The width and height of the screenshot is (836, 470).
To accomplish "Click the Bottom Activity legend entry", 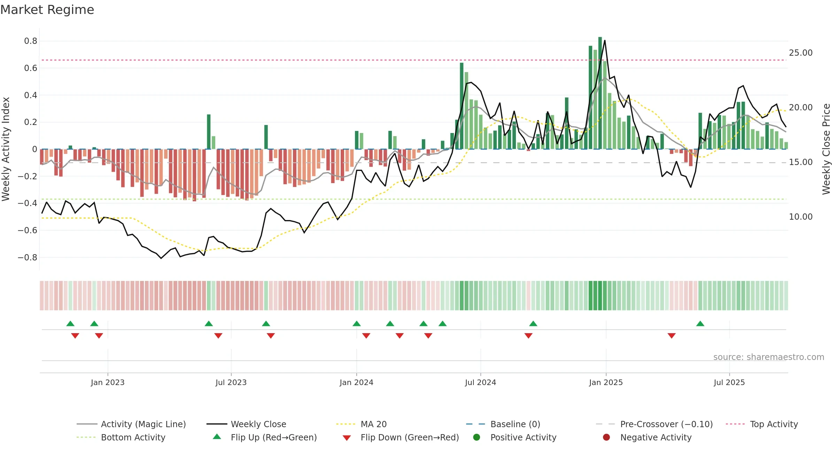I will point(121,437).
